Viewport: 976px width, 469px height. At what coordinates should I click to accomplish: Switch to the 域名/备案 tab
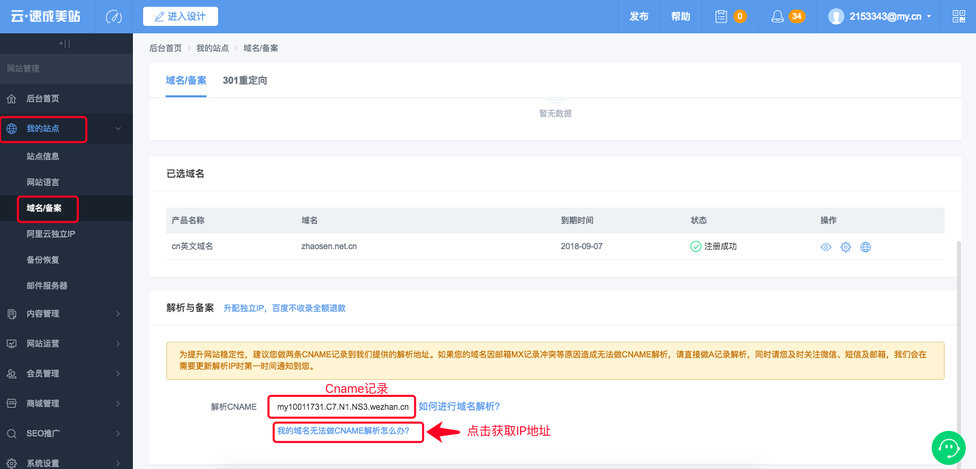pos(186,80)
